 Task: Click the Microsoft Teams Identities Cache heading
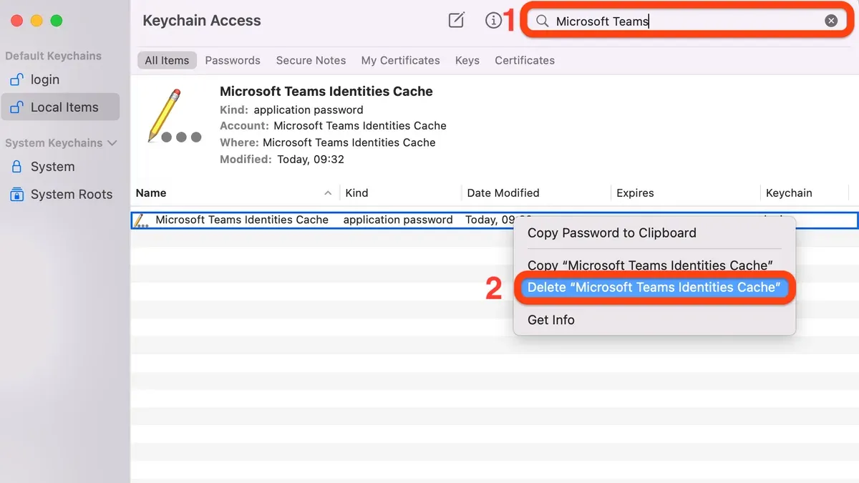pos(326,92)
